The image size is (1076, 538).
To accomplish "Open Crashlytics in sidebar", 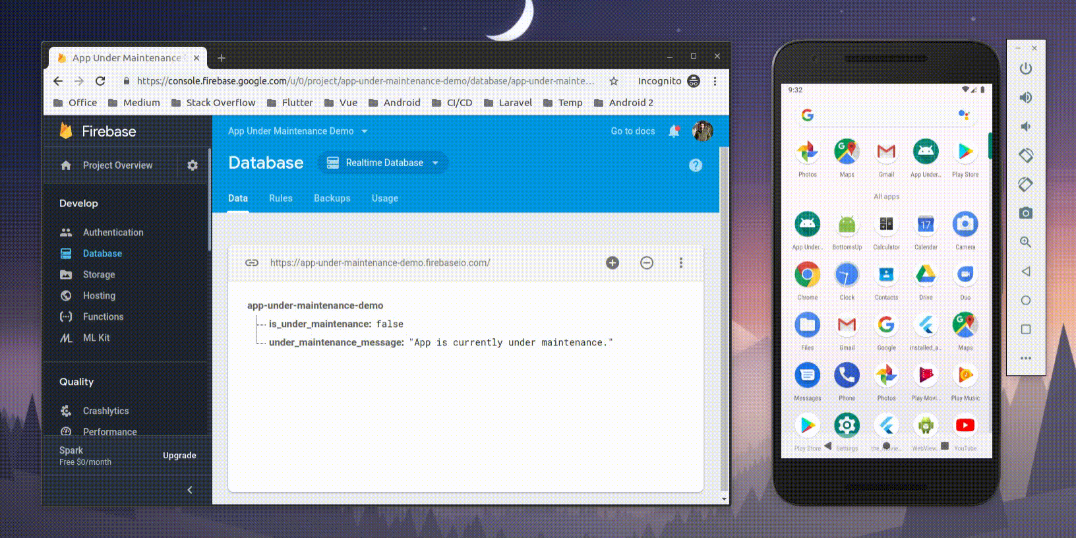I will [105, 411].
